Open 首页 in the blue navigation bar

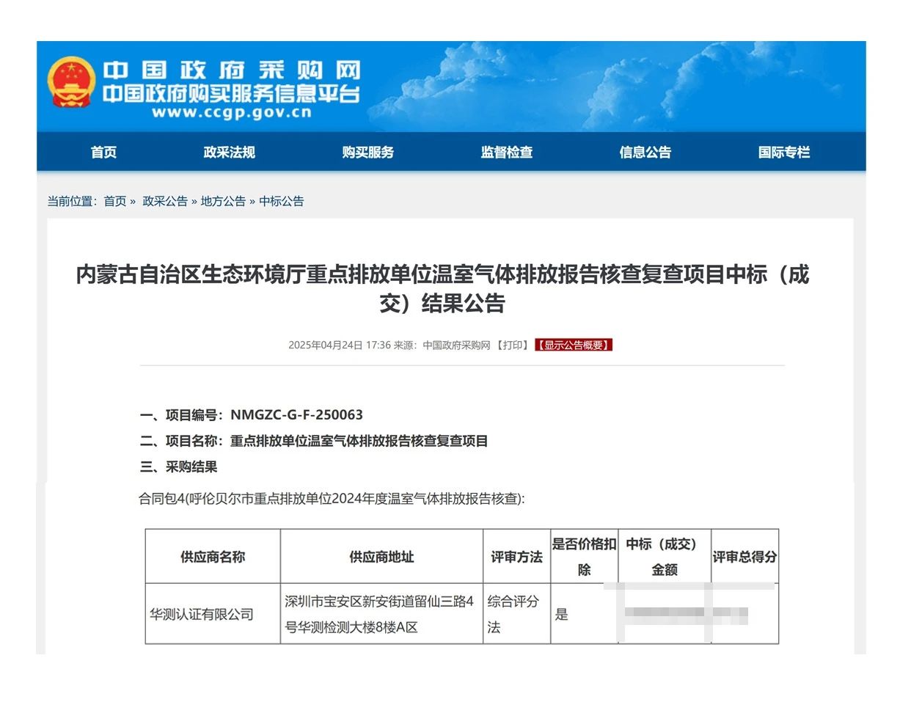pyautogui.click(x=103, y=153)
